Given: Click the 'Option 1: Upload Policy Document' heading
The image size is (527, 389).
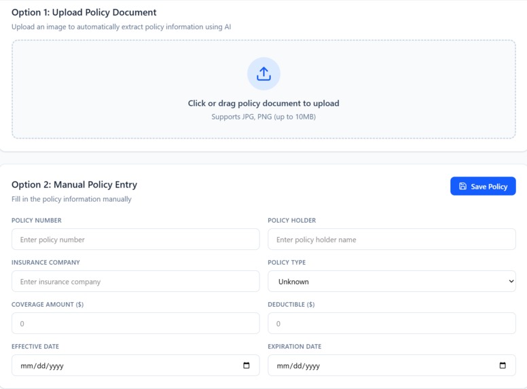Looking at the screenshot, I should (84, 12).
